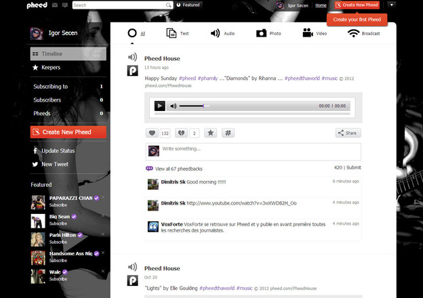The height and width of the screenshot is (298, 423).
Task: Click the audio progress bar
Action: coord(252,114)
